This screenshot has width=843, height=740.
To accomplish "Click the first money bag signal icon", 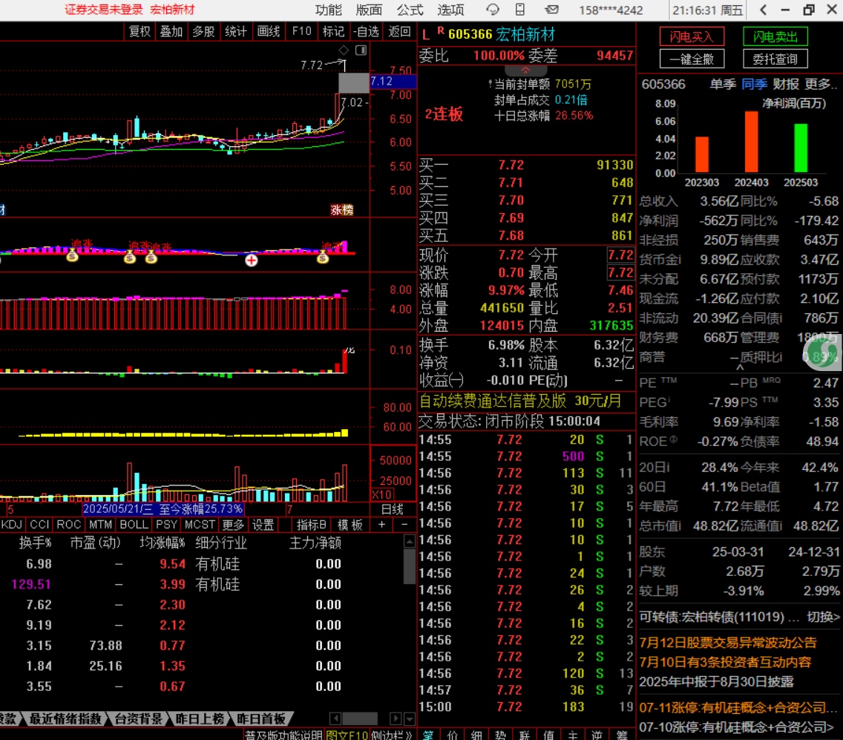I will (72, 256).
